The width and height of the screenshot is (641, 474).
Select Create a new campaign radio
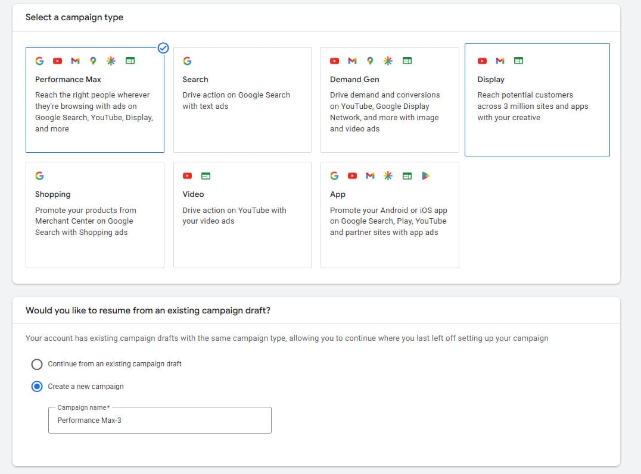(37, 386)
